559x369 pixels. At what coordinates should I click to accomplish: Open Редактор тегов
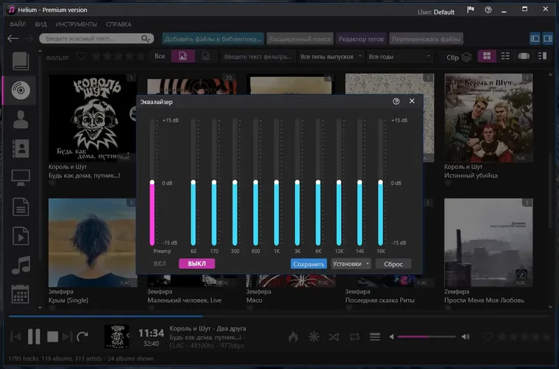(x=361, y=39)
